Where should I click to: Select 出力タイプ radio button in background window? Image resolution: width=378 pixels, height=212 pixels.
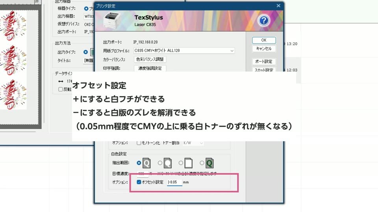(x=85, y=52)
